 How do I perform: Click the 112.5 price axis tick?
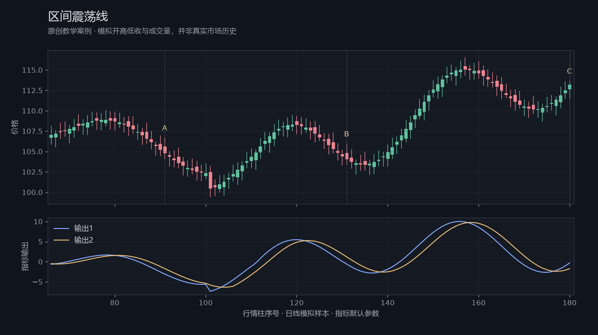point(32,91)
